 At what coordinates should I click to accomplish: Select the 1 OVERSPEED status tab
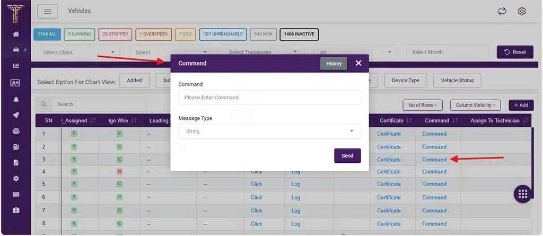point(153,34)
